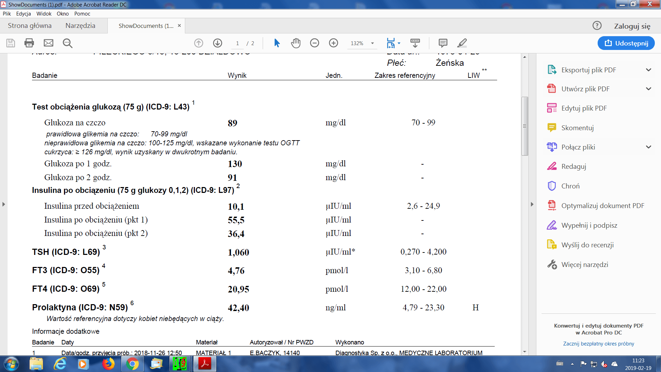Select the hand pan tool
Screen dimensions: 661x372
point(296,43)
